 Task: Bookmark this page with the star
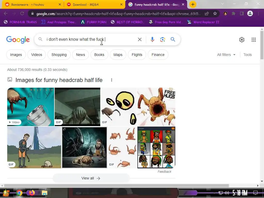click(x=215, y=14)
